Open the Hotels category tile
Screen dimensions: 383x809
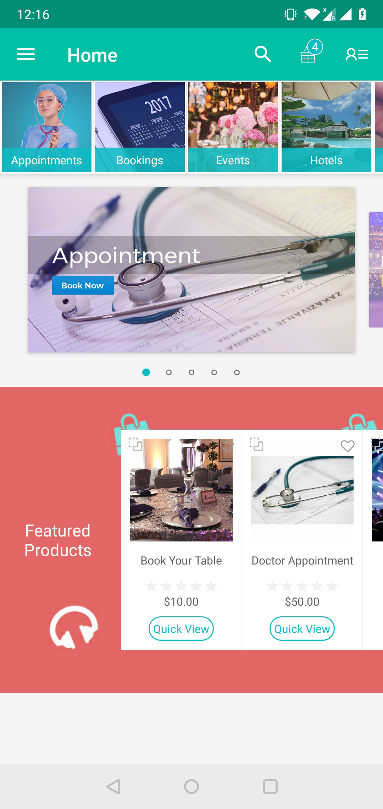pyautogui.click(x=326, y=127)
